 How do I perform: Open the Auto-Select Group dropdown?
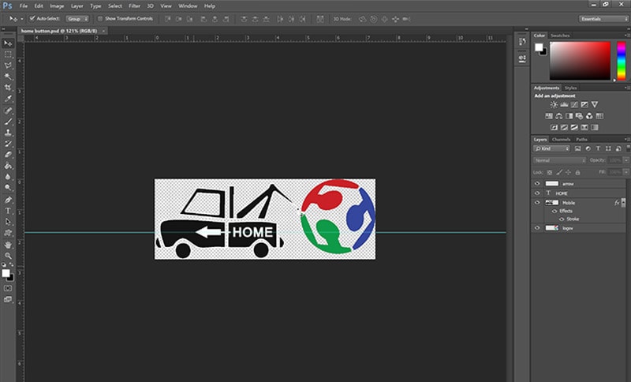(77, 19)
